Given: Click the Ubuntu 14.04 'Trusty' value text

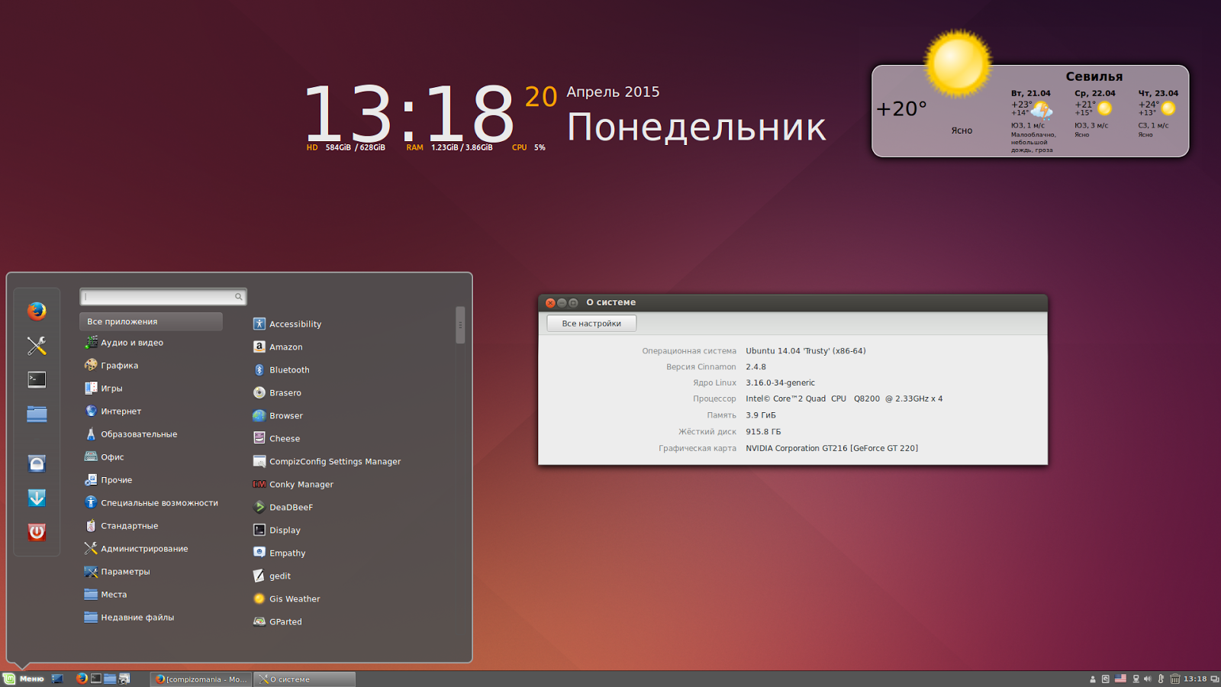Looking at the screenshot, I should (806, 351).
